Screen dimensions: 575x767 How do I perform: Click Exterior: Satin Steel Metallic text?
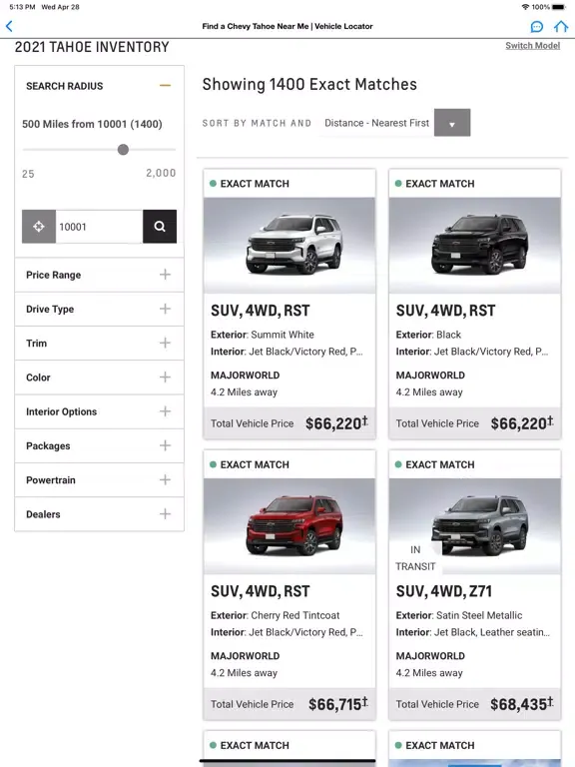[459, 616]
